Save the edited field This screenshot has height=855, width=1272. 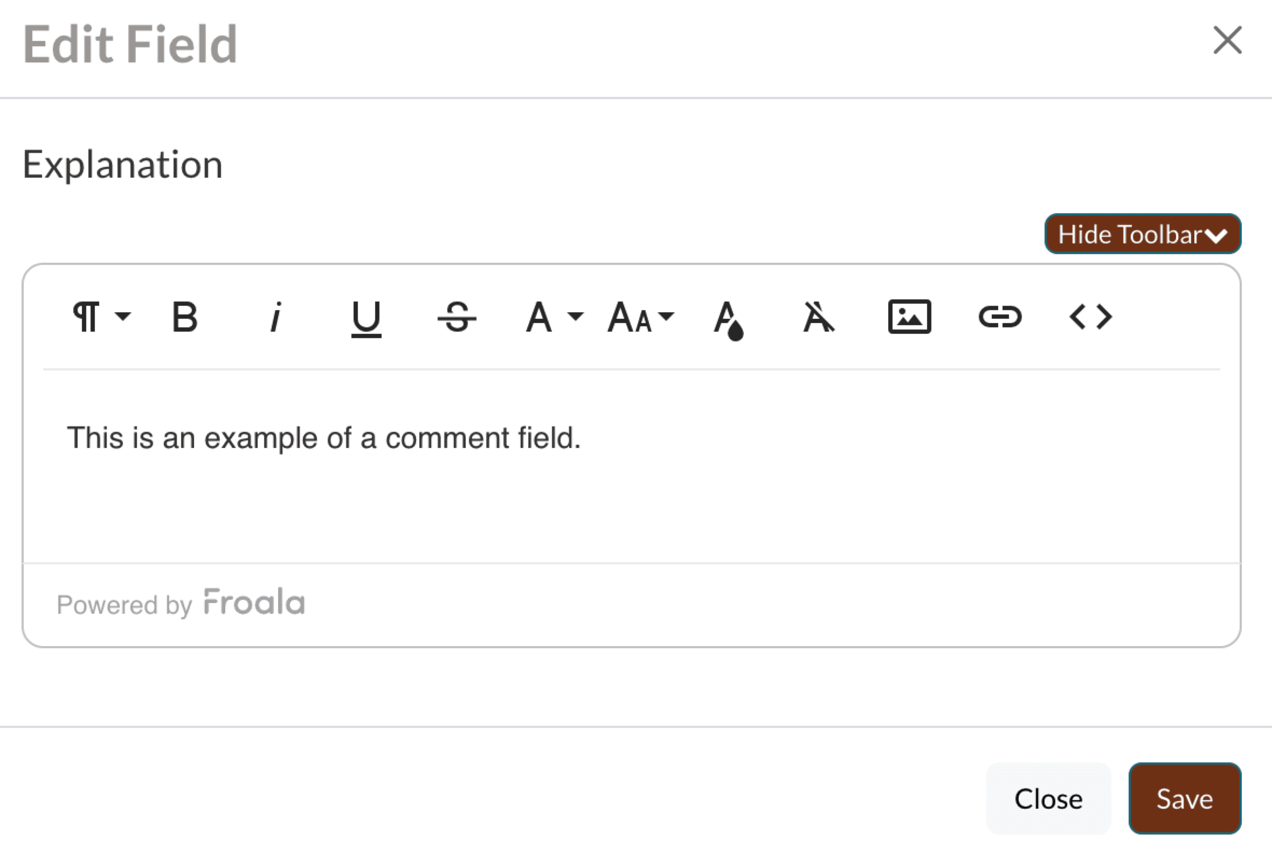pos(1184,798)
